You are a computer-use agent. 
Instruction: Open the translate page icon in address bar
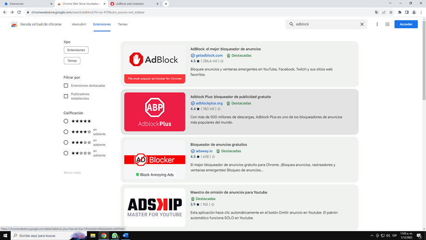pyautogui.click(x=377, y=12)
